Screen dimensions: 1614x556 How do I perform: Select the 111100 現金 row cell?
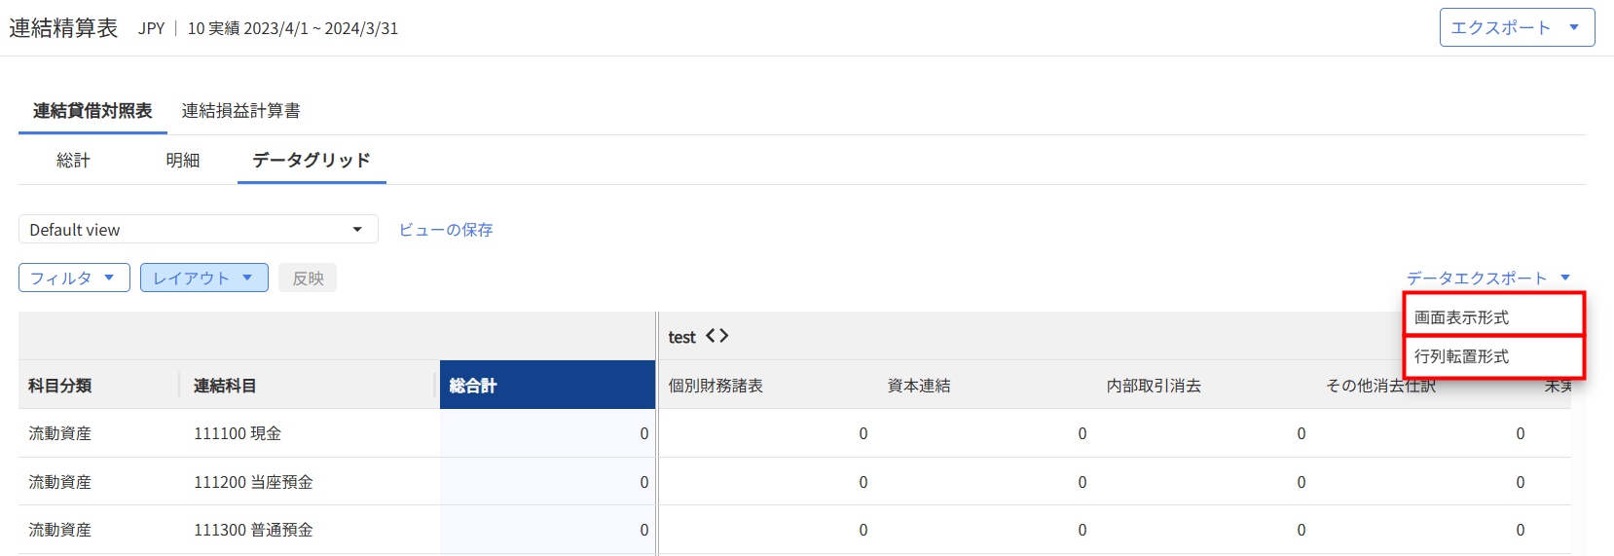click(x=238, y=433)
